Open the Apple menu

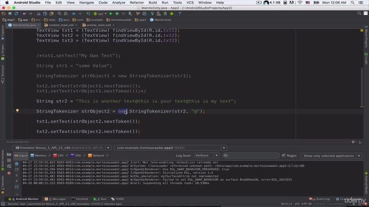tap(7, 2)
